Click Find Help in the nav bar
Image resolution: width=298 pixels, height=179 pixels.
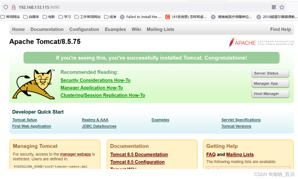(280, 29)
